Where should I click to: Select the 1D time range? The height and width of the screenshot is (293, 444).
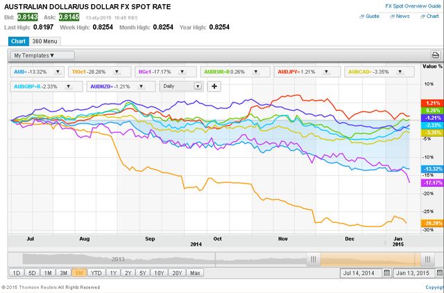(x=17, y=273)
